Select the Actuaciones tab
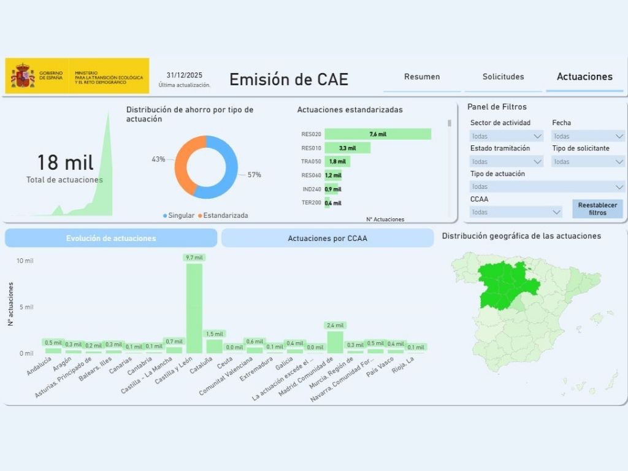The image size is (628, 471). pyautogui.click(x=584, y=77)
